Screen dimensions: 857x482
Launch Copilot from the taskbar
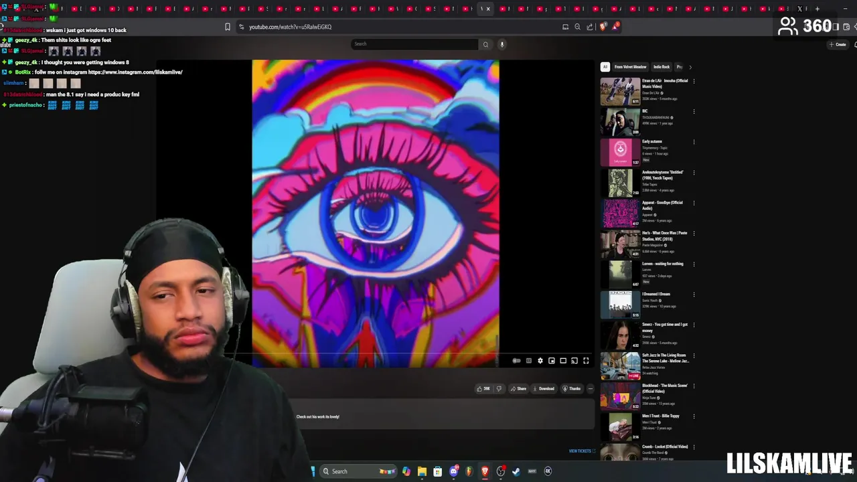(406, 471)
